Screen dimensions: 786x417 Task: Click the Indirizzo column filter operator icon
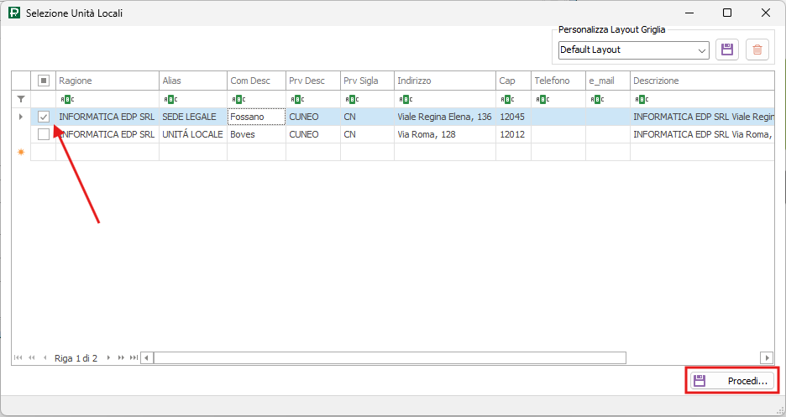[x=405, y=99]
